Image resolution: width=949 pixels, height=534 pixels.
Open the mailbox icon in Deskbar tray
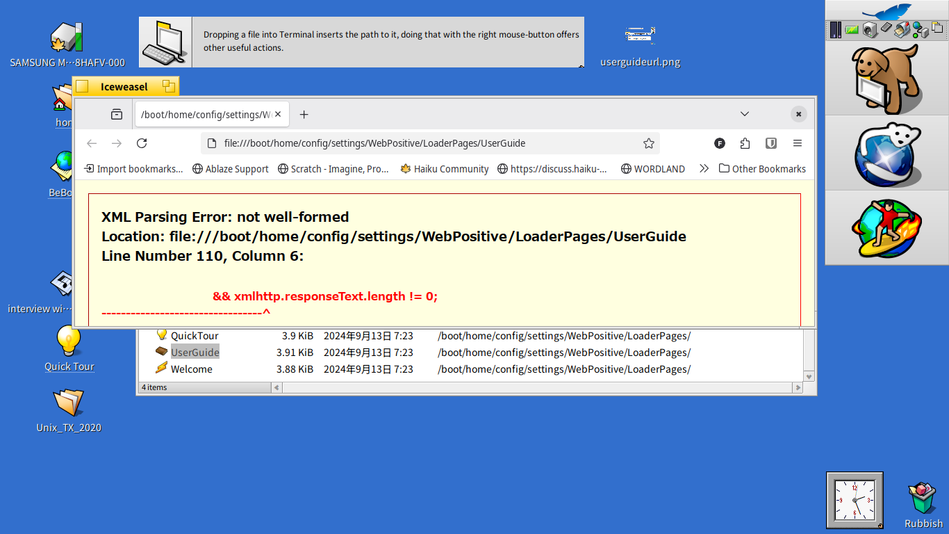tap(902, 29)
